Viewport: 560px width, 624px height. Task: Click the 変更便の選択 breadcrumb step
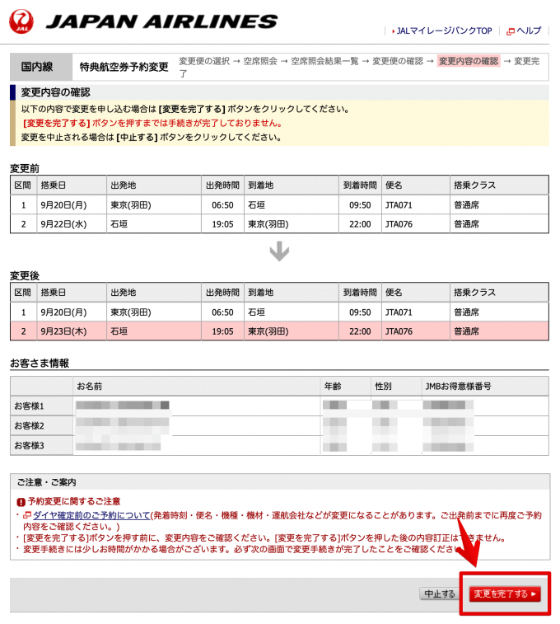click(x=204, y=61)
